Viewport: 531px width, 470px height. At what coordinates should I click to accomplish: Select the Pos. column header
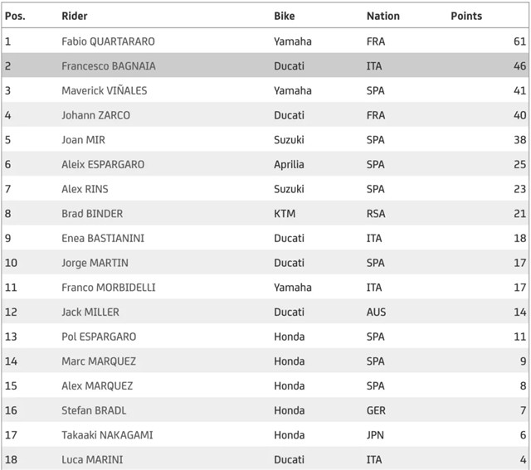point(15,16)
